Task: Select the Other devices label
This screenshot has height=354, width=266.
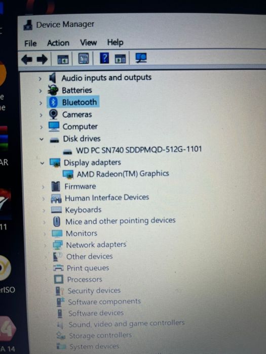Action: point(90,256)
